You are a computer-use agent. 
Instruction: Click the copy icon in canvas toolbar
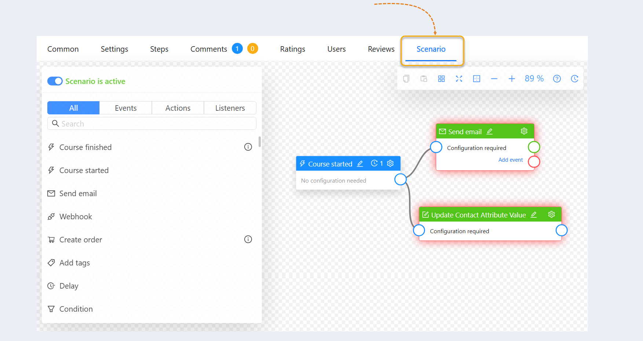(x=406, y=79)
